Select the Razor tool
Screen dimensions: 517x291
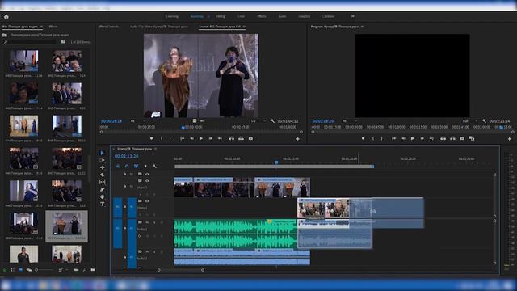pos(103,175)
